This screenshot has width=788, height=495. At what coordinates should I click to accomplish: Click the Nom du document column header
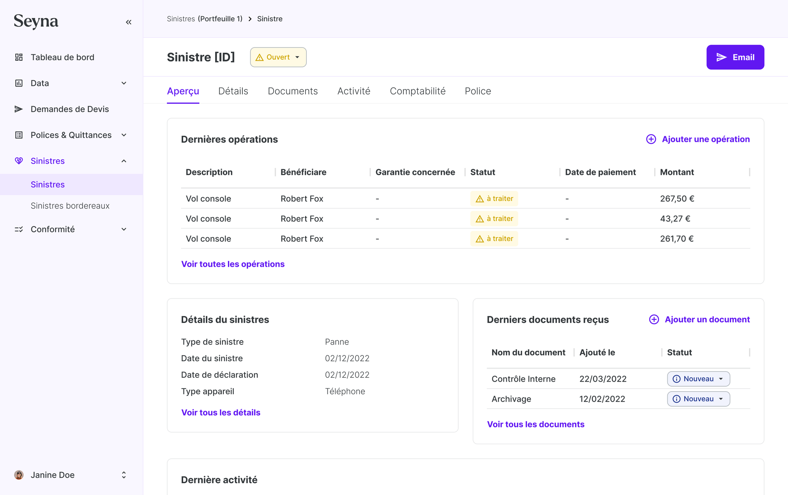528,352
